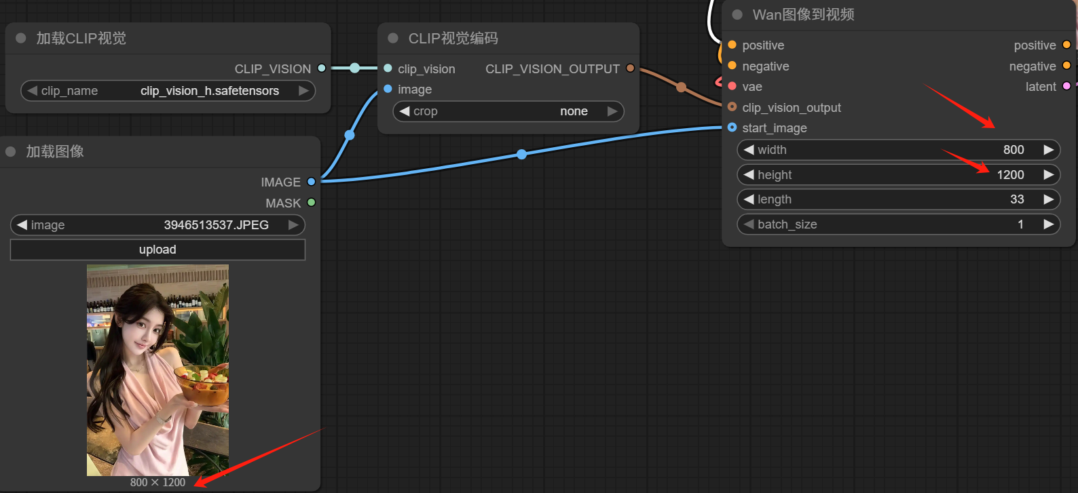The width and height of the screenshot is (1078, 493).
Task: Increase length value with right arrow
Action: tap(1049, 199)
